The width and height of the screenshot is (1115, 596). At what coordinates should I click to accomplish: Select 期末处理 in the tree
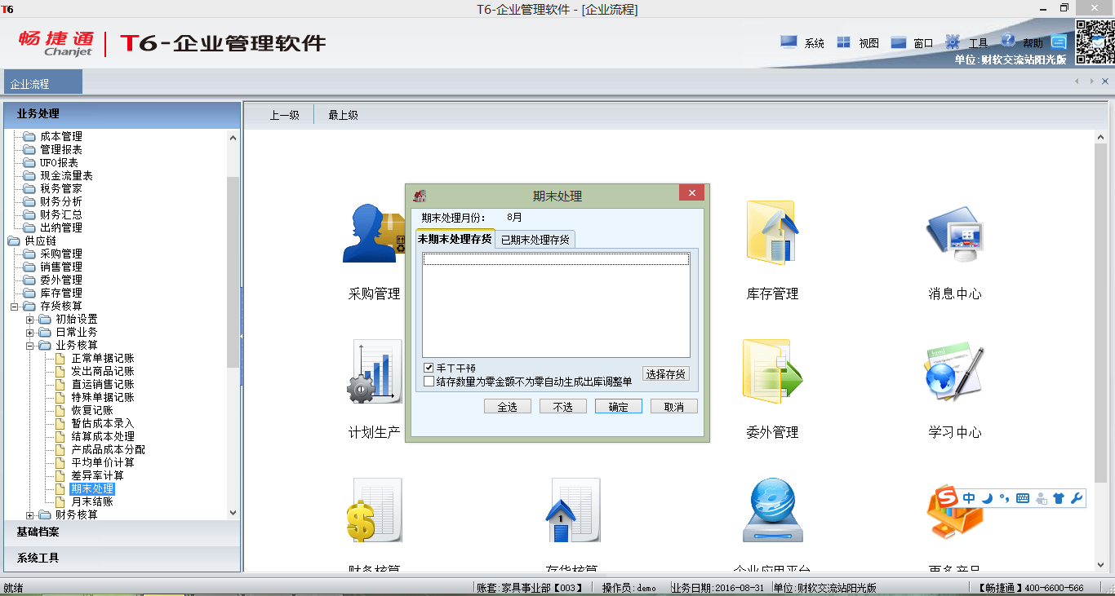(x=92, y=488)
